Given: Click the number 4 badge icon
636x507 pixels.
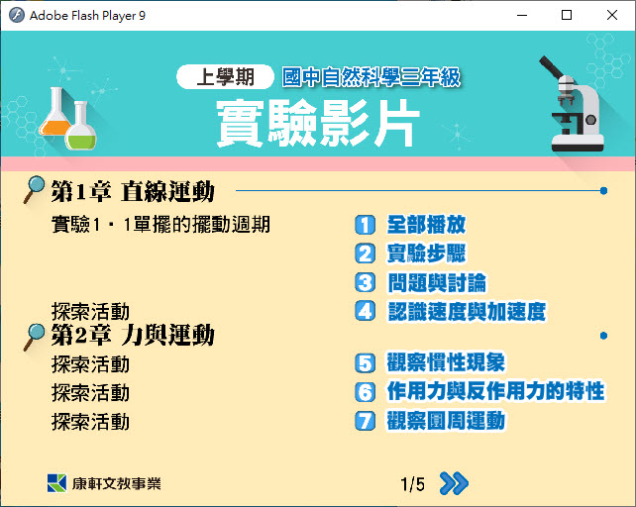Looking at the screenshot, I should [366, 312].
